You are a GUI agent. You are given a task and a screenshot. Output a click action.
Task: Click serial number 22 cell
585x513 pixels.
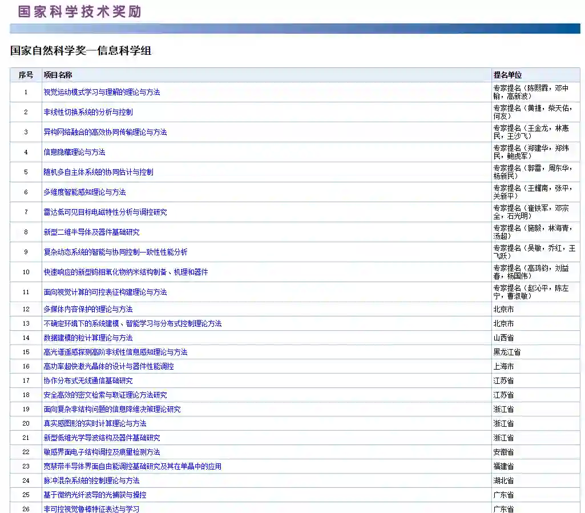tap(26, 452)
